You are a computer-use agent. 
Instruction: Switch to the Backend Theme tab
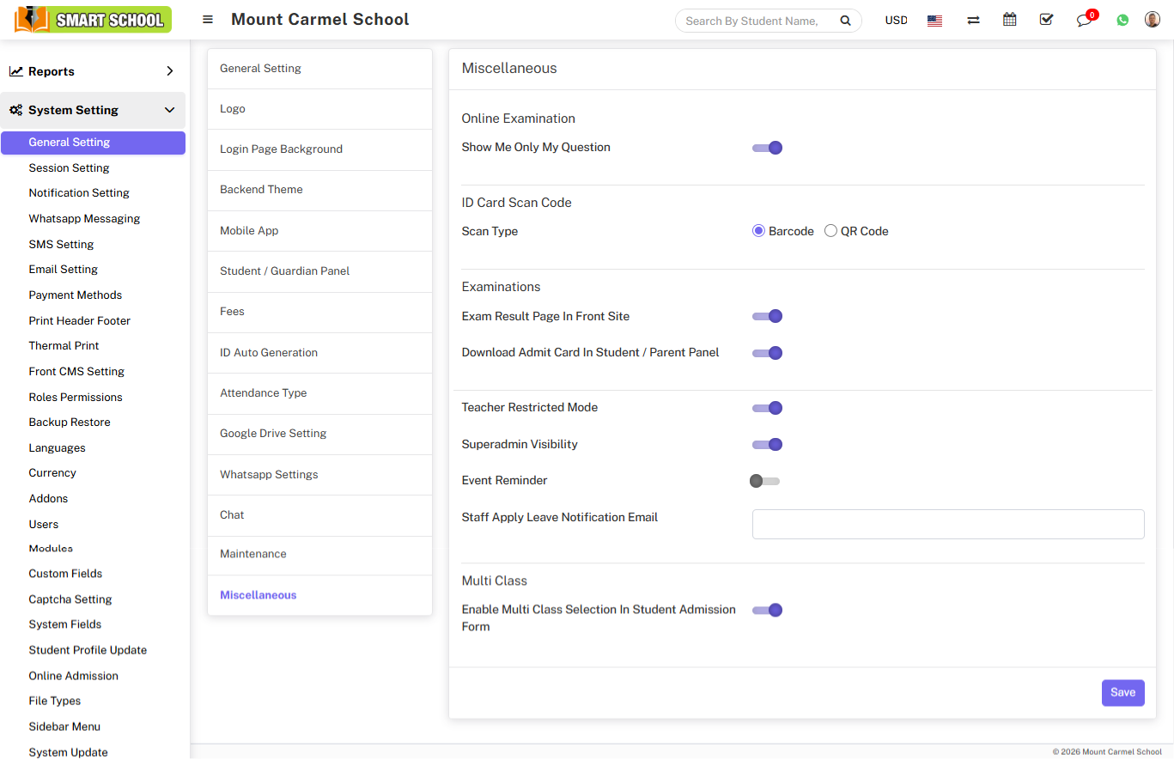coord(261,190)
